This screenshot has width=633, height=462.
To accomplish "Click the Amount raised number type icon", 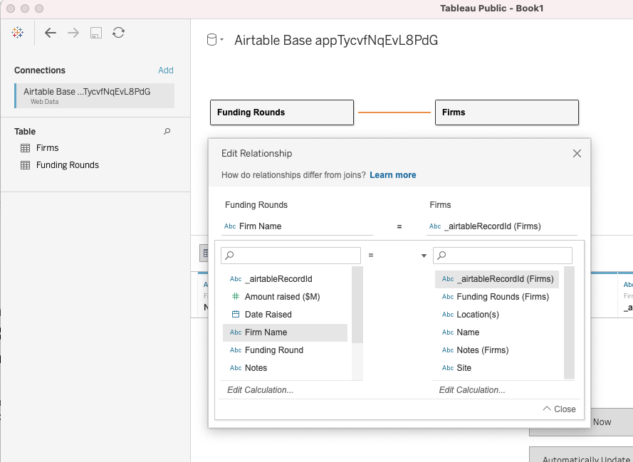I will click(236, 297).
